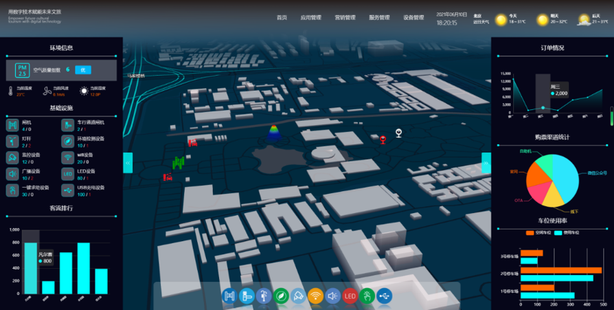Viewport: 614px width, 310px height.
Task: Click the 优 air quality button
Action: tap(82, 69)
